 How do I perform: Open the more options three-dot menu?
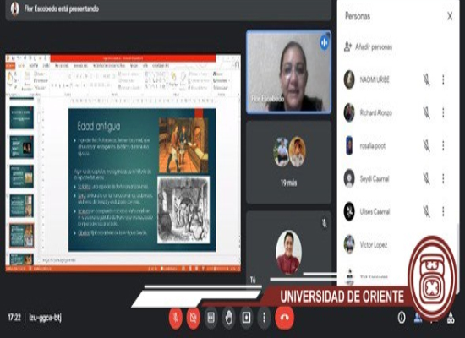coord(264,318)
